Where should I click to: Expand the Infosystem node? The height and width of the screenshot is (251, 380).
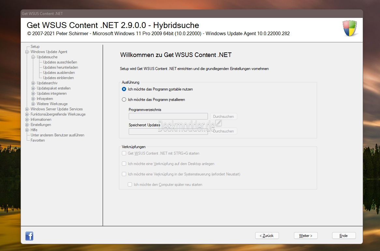33,99
